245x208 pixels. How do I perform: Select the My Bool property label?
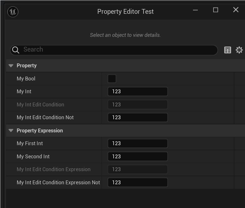tap(26, 79)
